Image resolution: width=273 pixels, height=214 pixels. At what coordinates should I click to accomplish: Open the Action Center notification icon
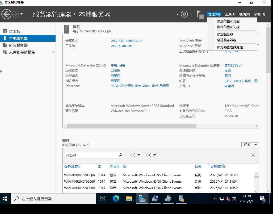click(262, 199)
